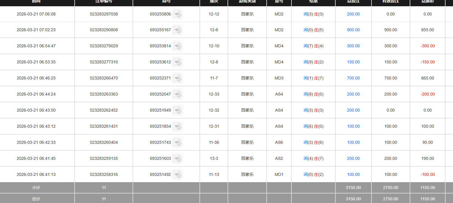Click result 闲(7) 庄(4) for table MD4
Image resolution: width=453 pixels, height=203 pixels.
click(313, 46)
